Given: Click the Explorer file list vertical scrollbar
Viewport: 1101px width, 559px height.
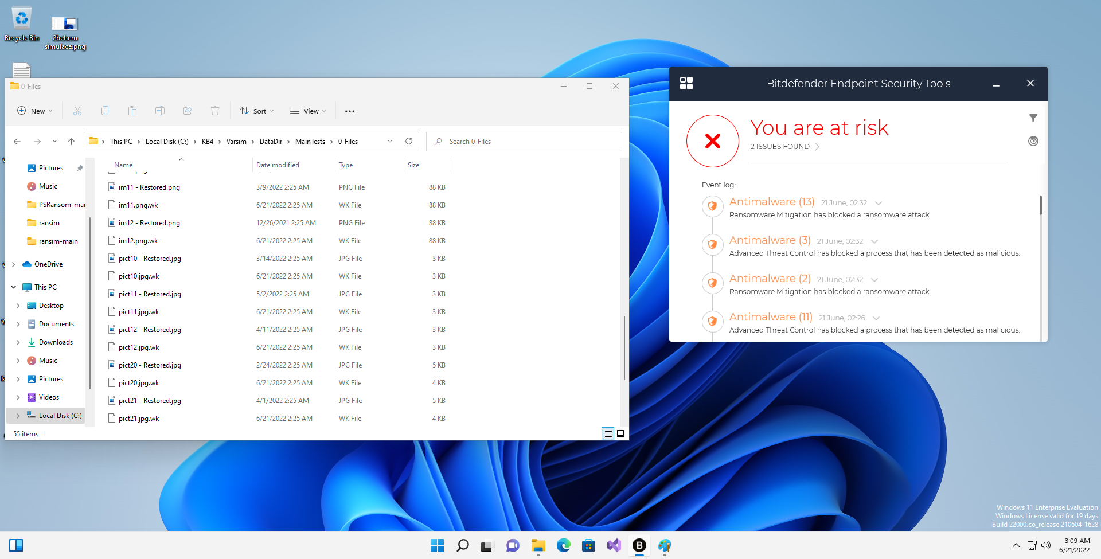Looking at the screenshot, I should (x=624, y=347).
